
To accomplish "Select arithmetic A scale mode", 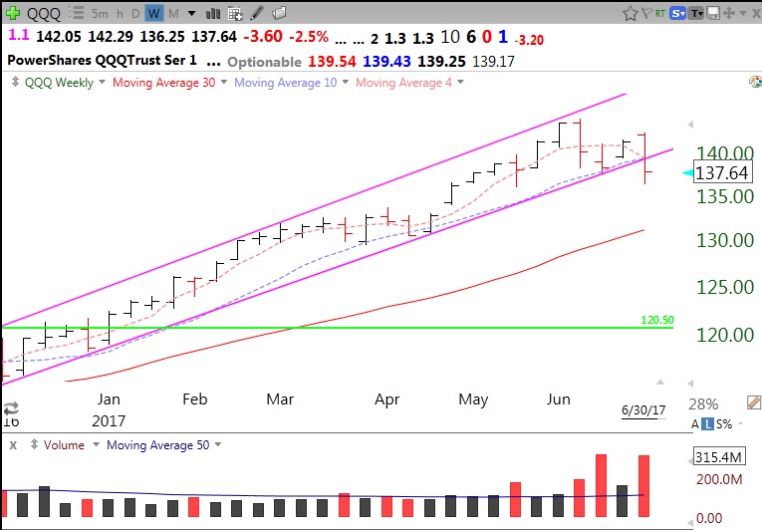I will coord(695,424).
